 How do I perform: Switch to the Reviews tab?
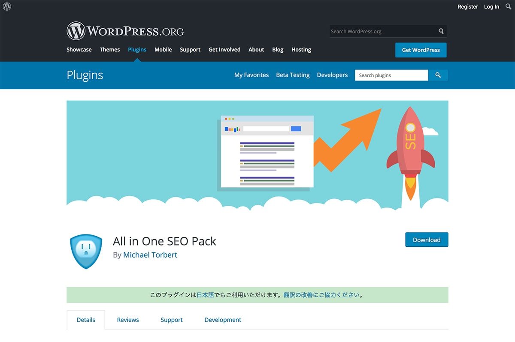pos(128,320)
